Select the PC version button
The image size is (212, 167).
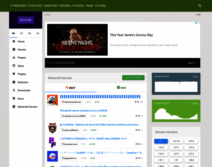[x=161, y=141]
